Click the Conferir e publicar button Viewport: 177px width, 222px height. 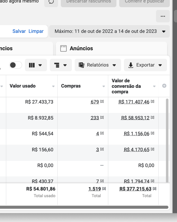144,2
